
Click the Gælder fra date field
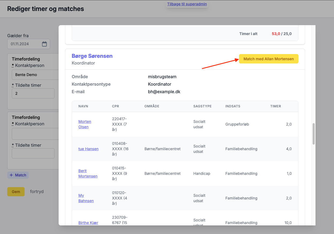(x=29, y=44)
